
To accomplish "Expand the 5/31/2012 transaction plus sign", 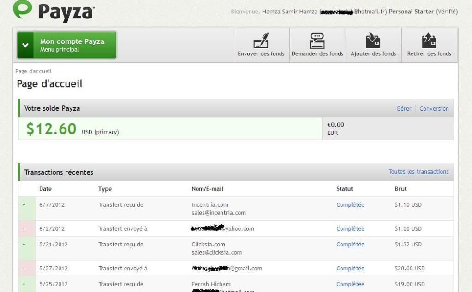I will tap(24, 245).
